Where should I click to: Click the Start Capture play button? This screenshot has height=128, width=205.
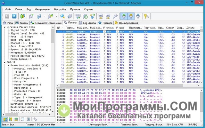(x=7, y=16)
